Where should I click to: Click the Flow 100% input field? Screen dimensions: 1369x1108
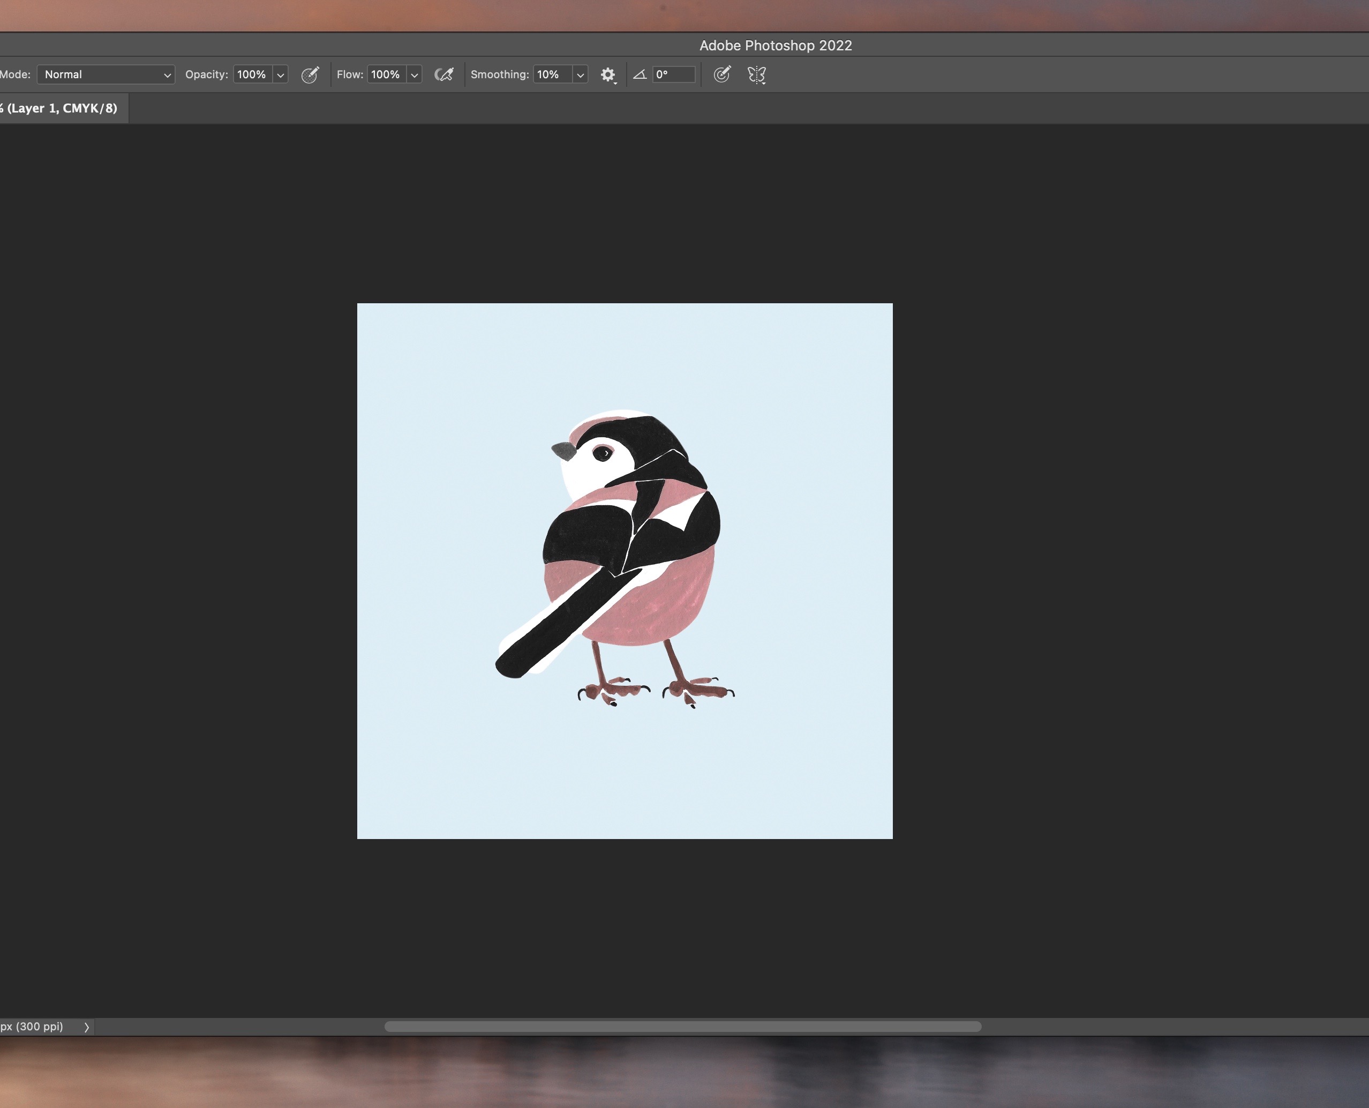tap(385, 74)
